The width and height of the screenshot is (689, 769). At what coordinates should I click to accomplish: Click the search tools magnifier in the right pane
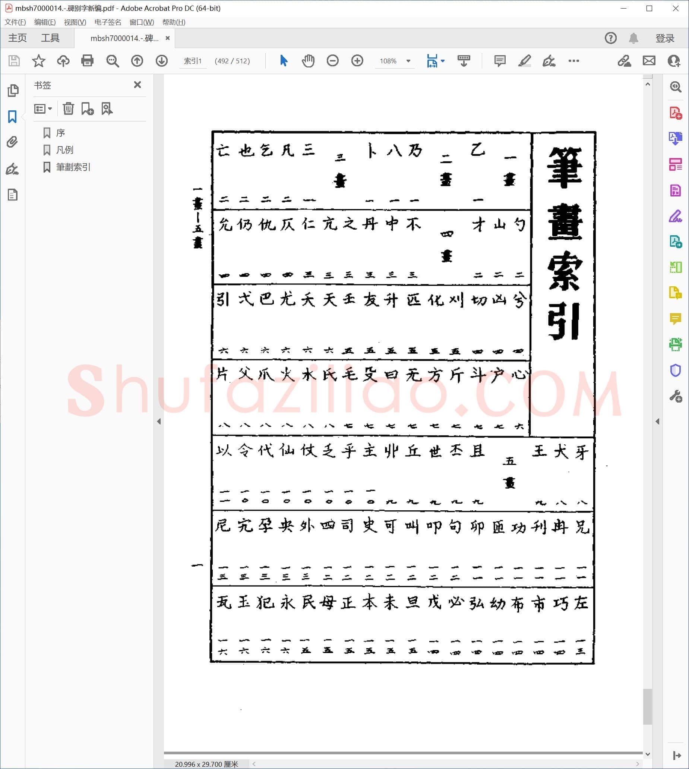[676, 86]
